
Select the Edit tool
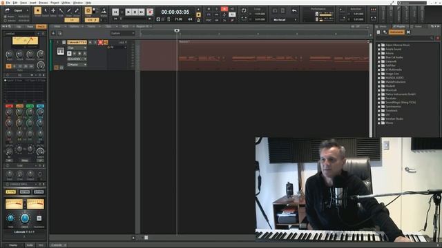click(x=61, y=11)
